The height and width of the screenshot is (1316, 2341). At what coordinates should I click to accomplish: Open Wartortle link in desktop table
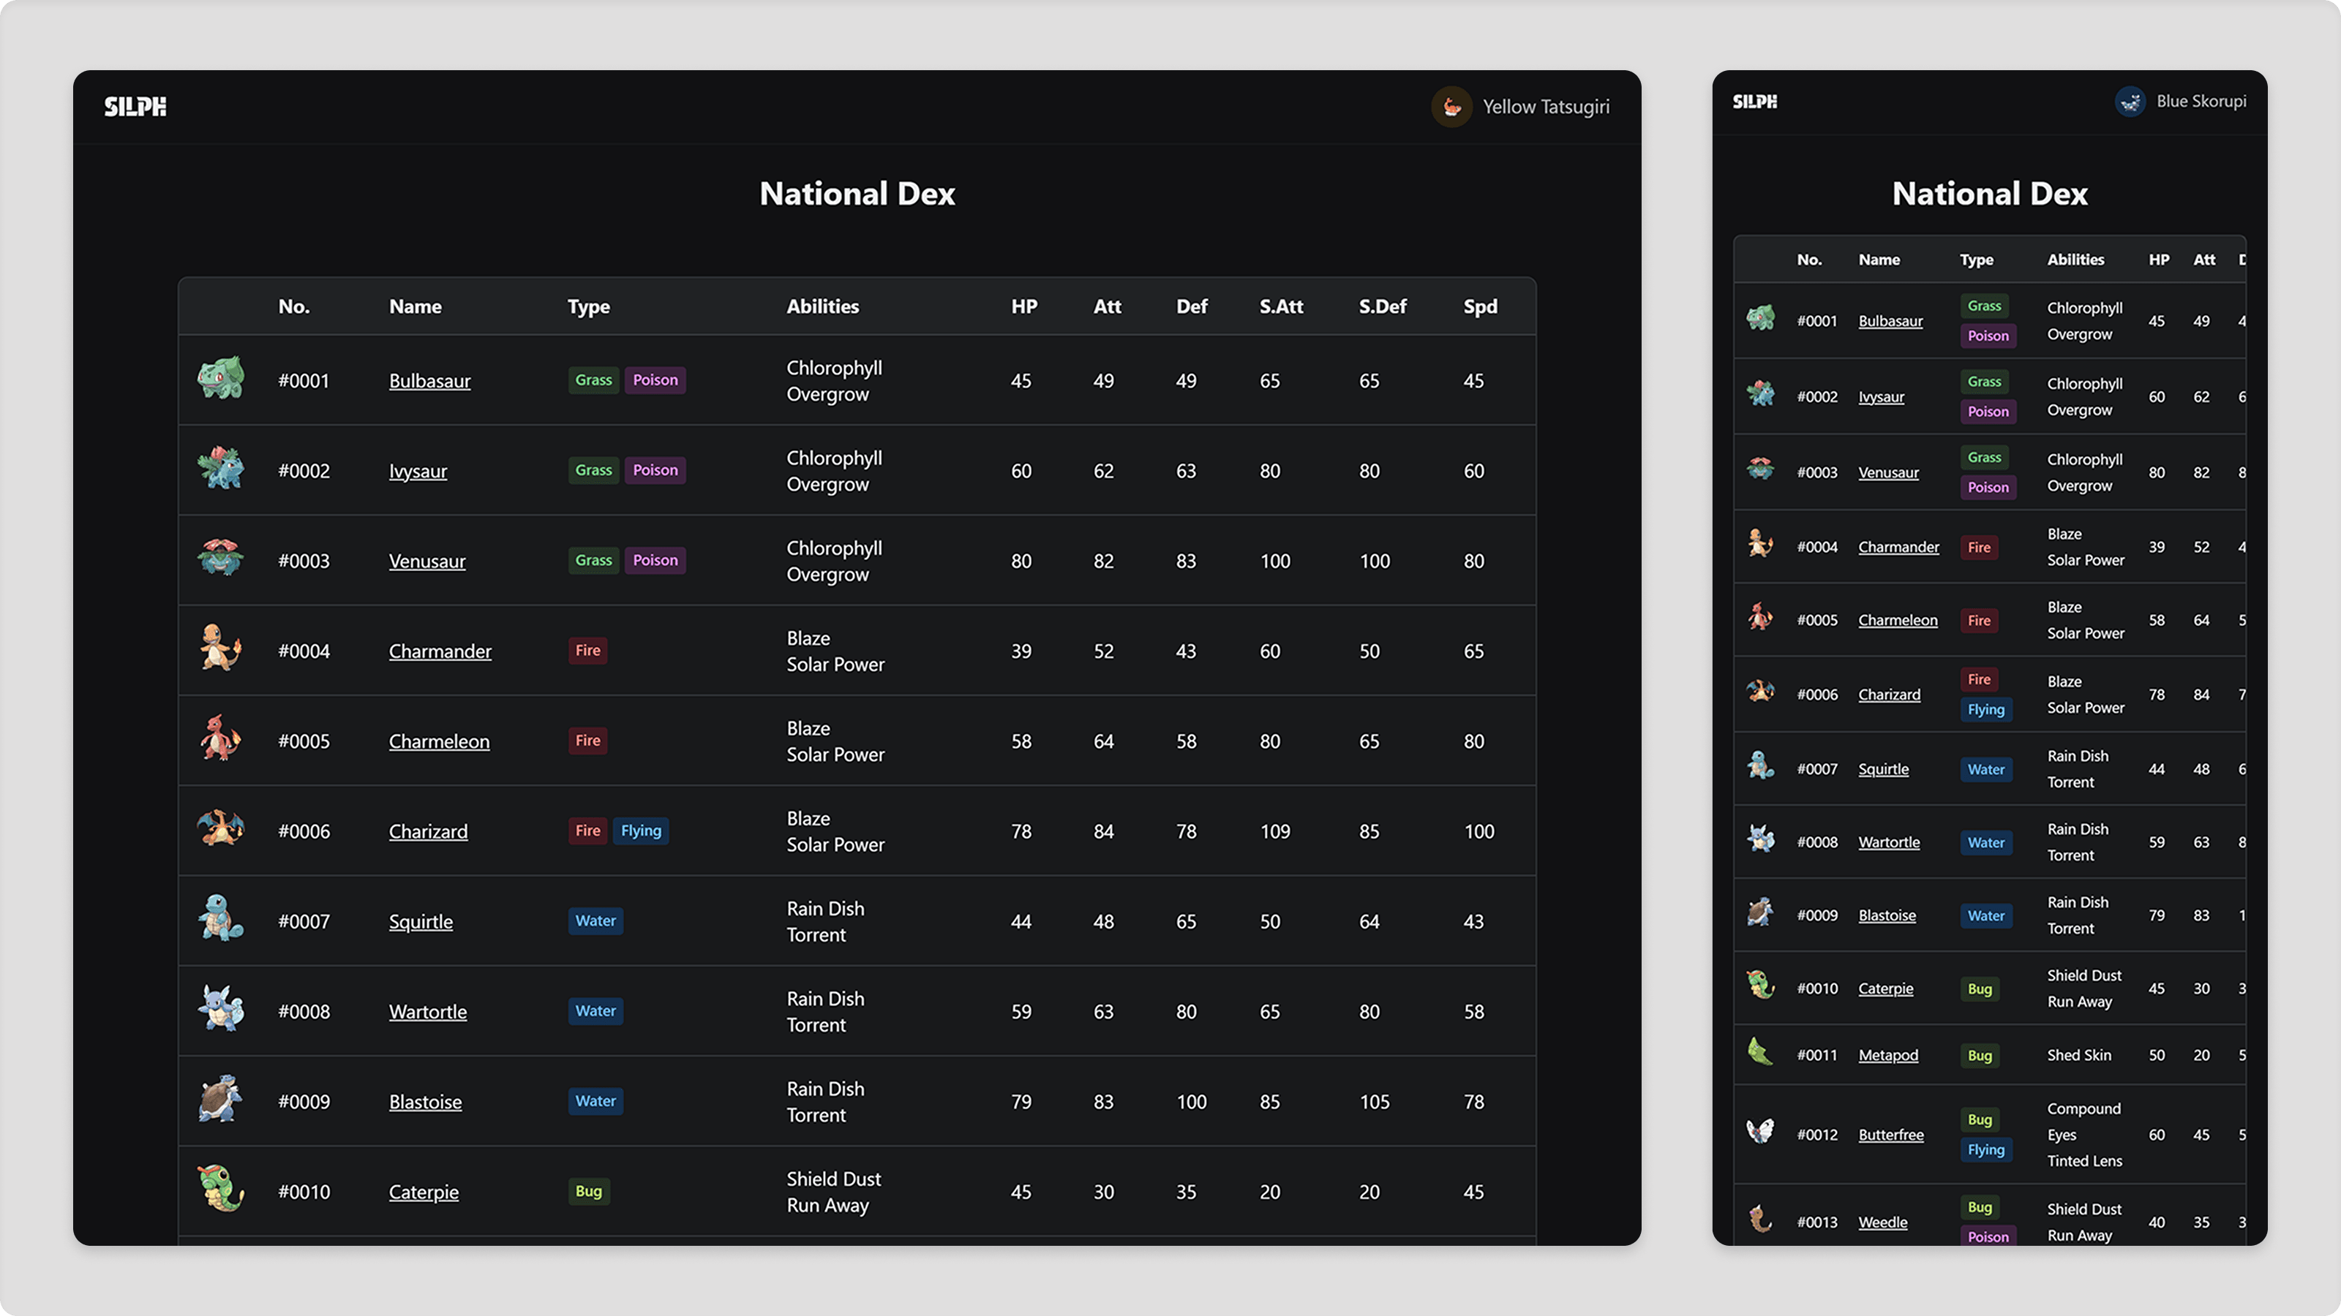(x=428, y=1012)
